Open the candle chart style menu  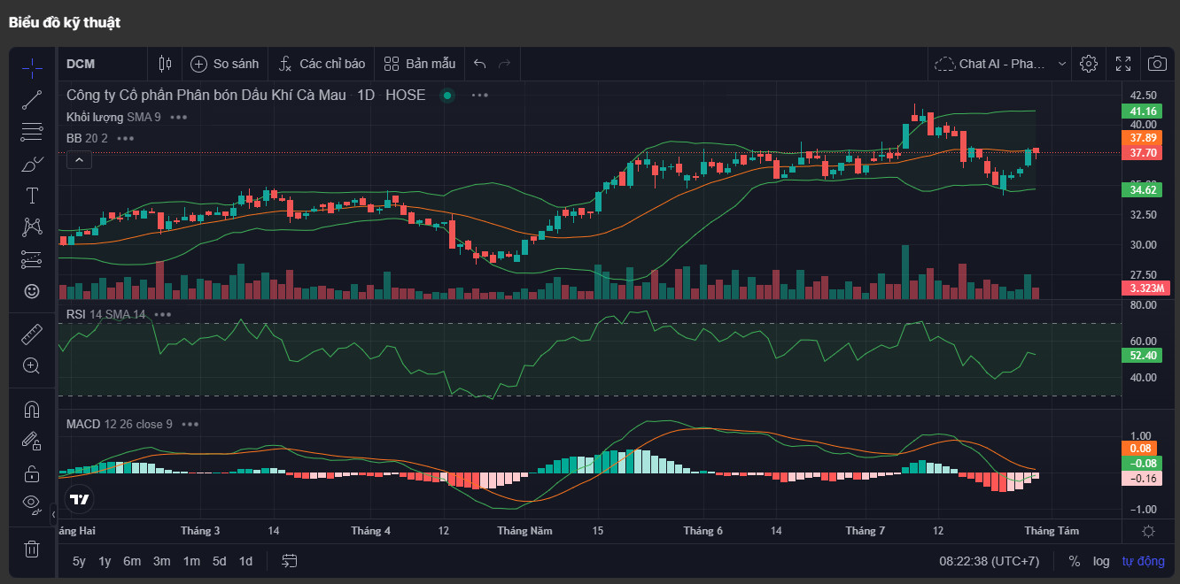[x=165, y=64]
